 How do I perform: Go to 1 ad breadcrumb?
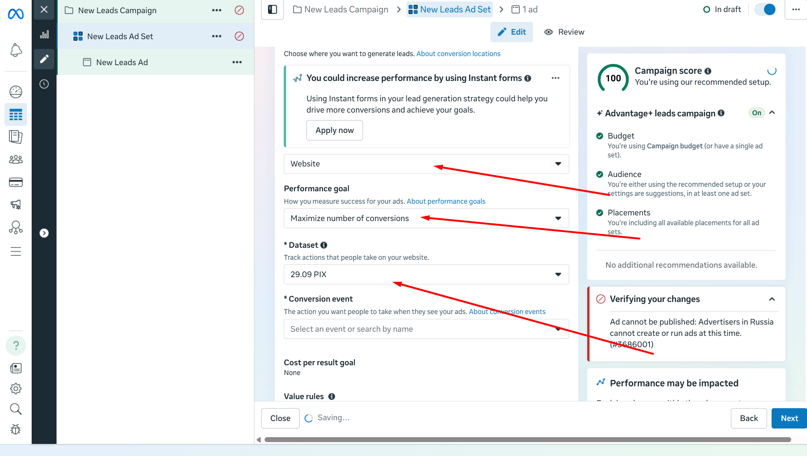524,9
